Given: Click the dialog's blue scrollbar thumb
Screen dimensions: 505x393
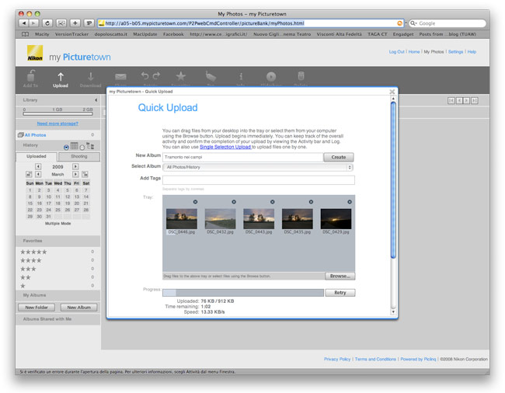Looking at the screenshot, I should click(393, 180).
